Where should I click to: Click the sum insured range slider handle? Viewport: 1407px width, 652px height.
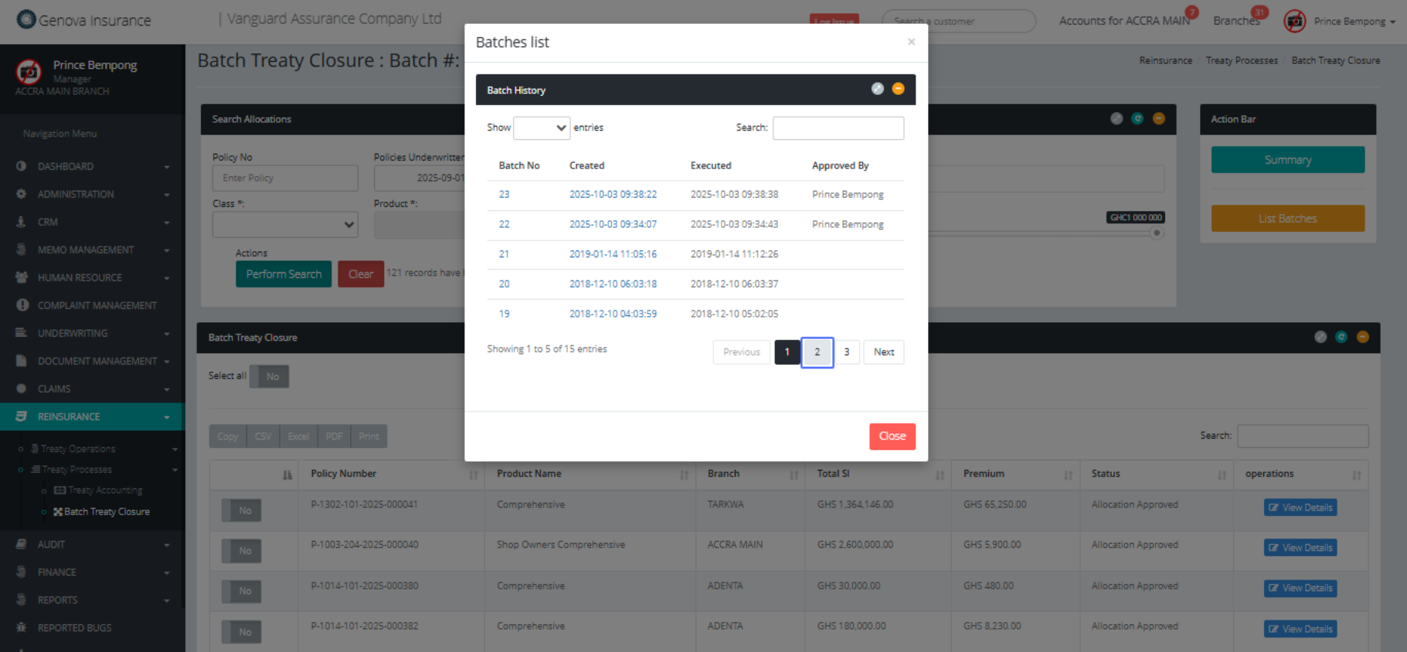pos(1156,233)
